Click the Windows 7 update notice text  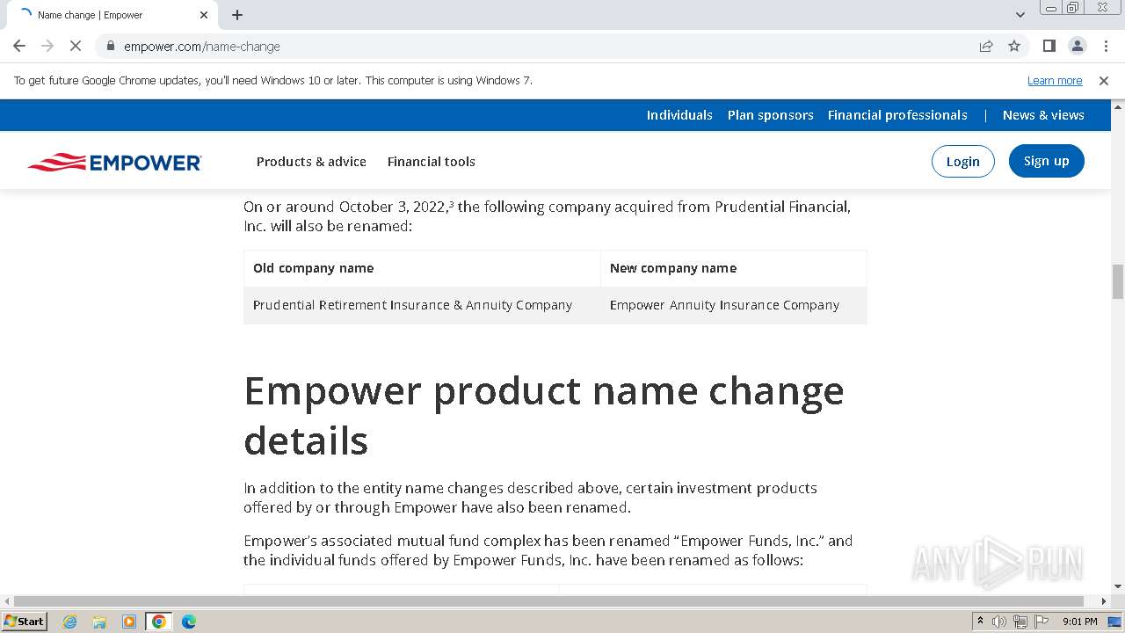(x=273, y=81)
